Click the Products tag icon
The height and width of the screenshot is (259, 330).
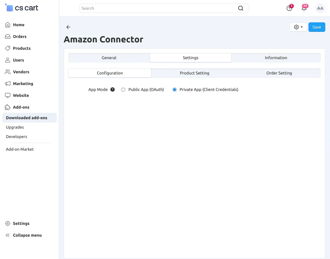(x=8, y=48)
